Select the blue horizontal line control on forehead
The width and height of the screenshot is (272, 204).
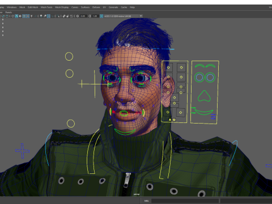click(135, 49)
